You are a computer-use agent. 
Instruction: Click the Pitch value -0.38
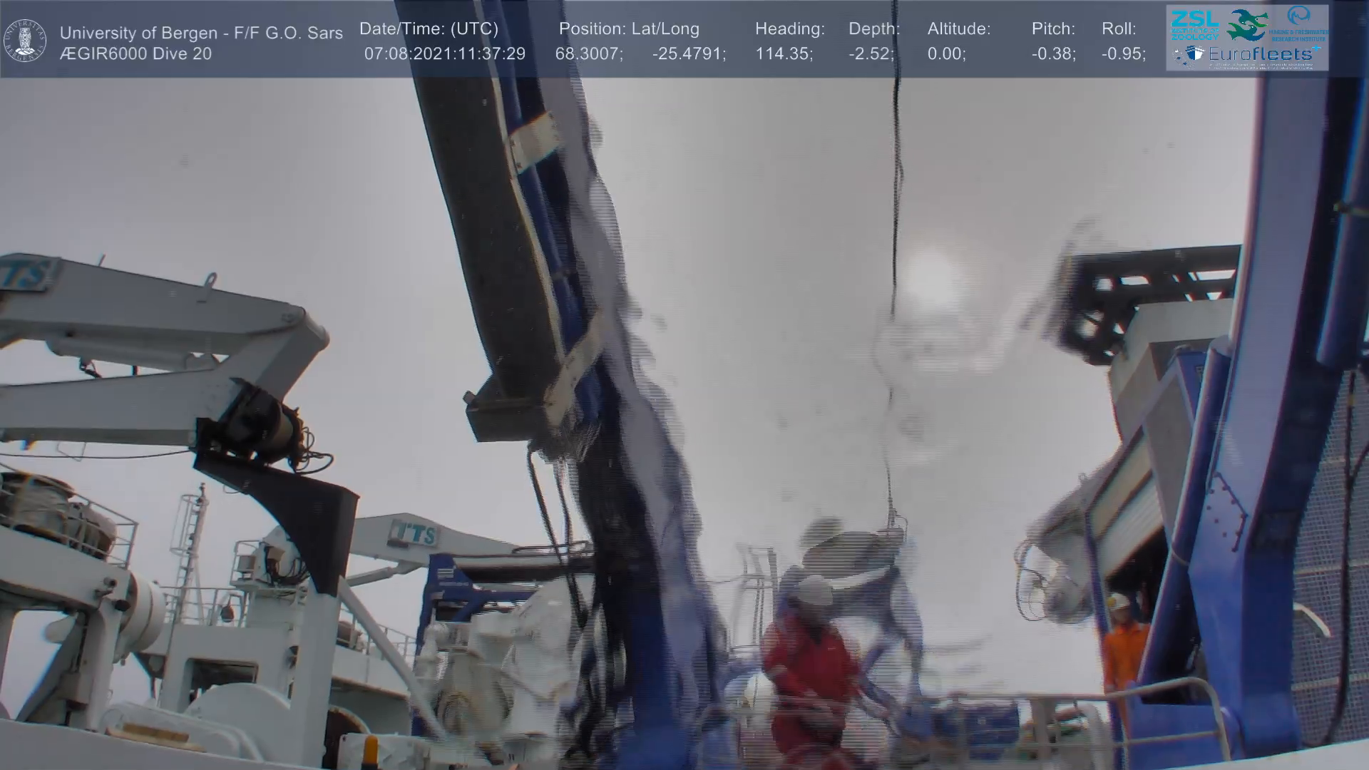1053,54
